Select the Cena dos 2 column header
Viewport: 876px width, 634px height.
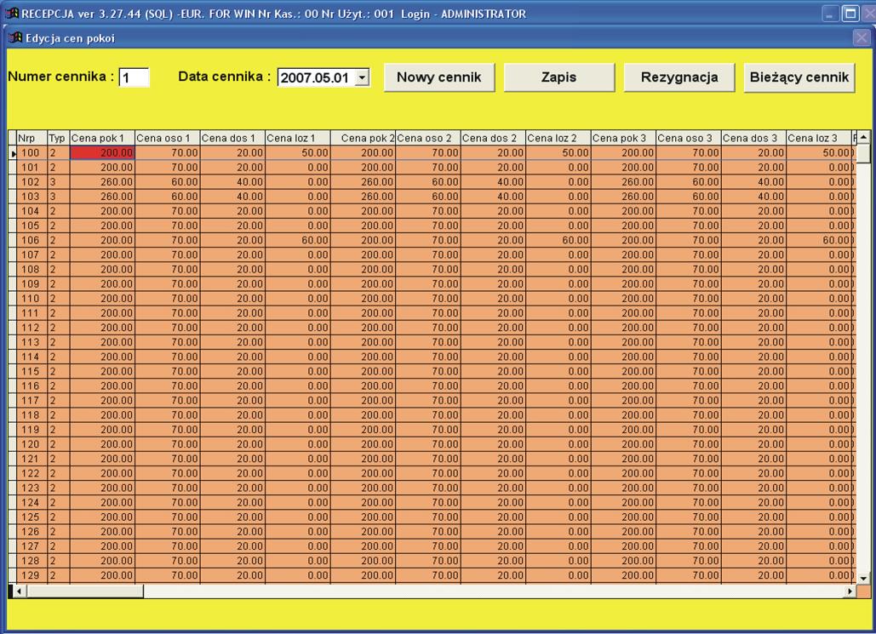(x=493, y=138)
